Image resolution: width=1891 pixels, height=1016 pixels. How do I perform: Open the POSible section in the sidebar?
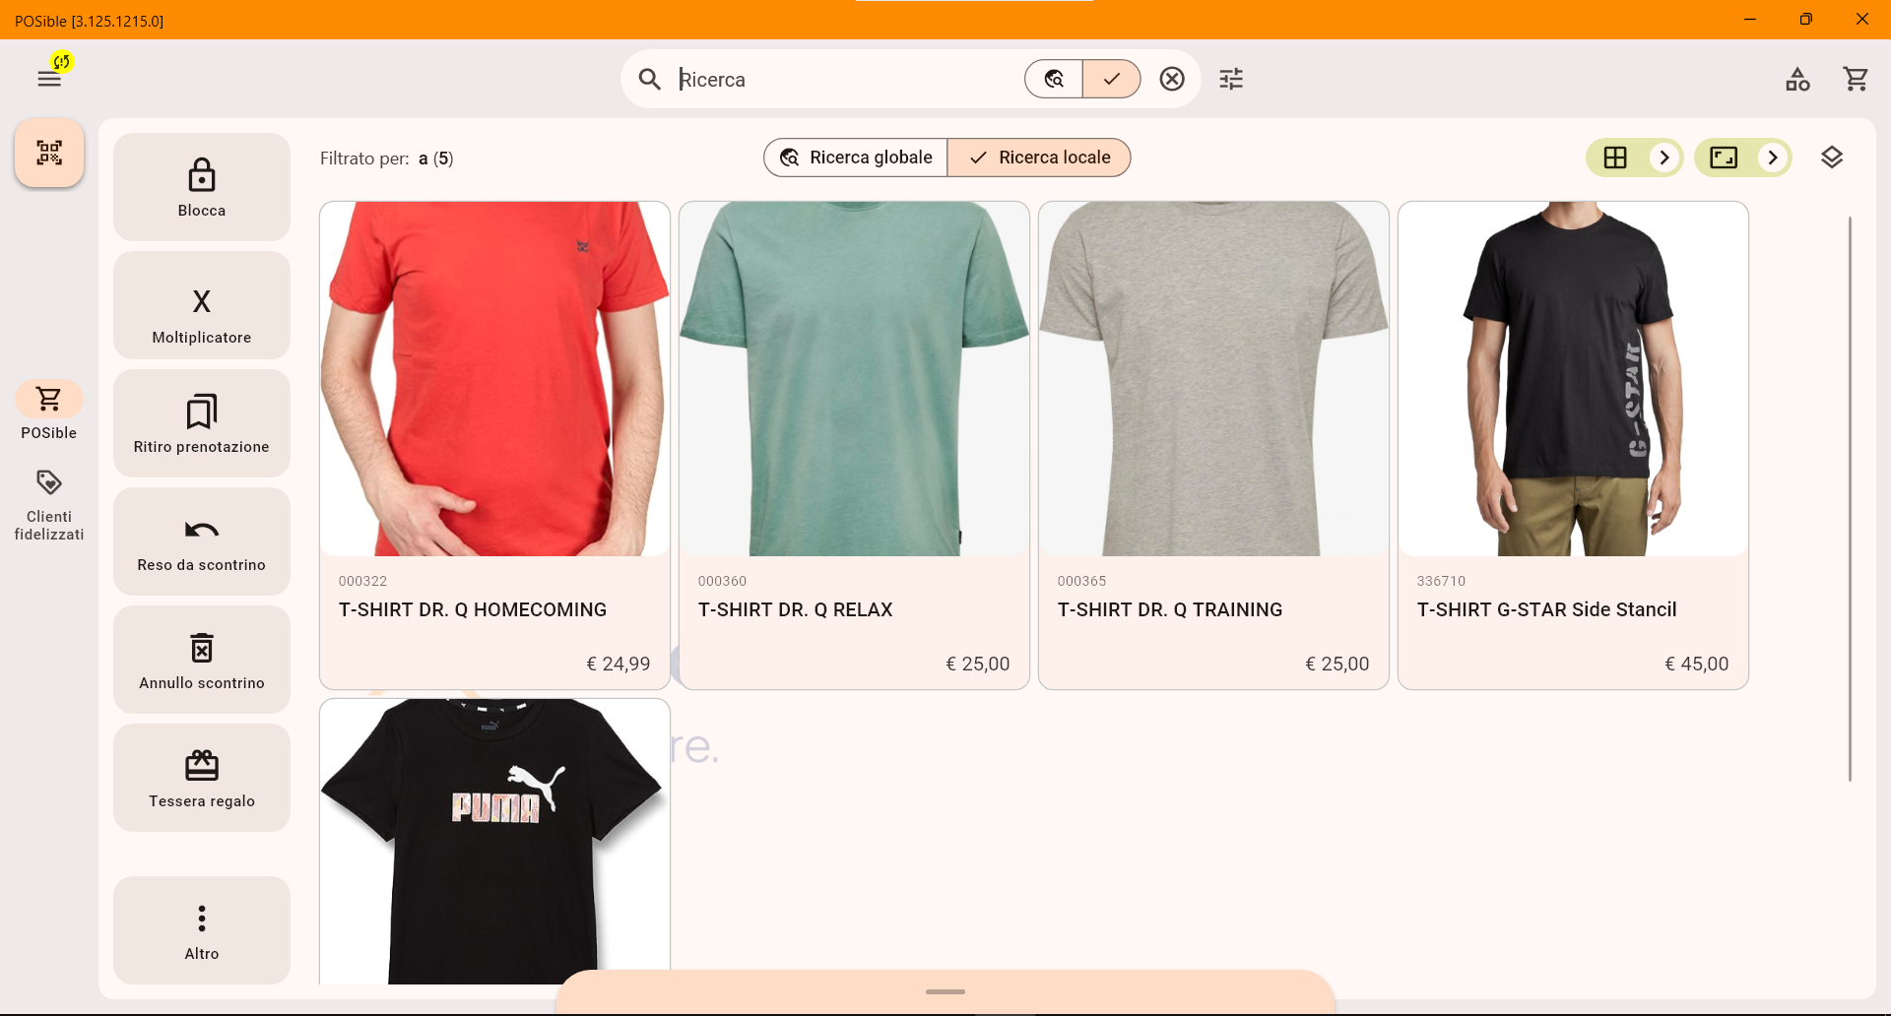click(49, 411)
